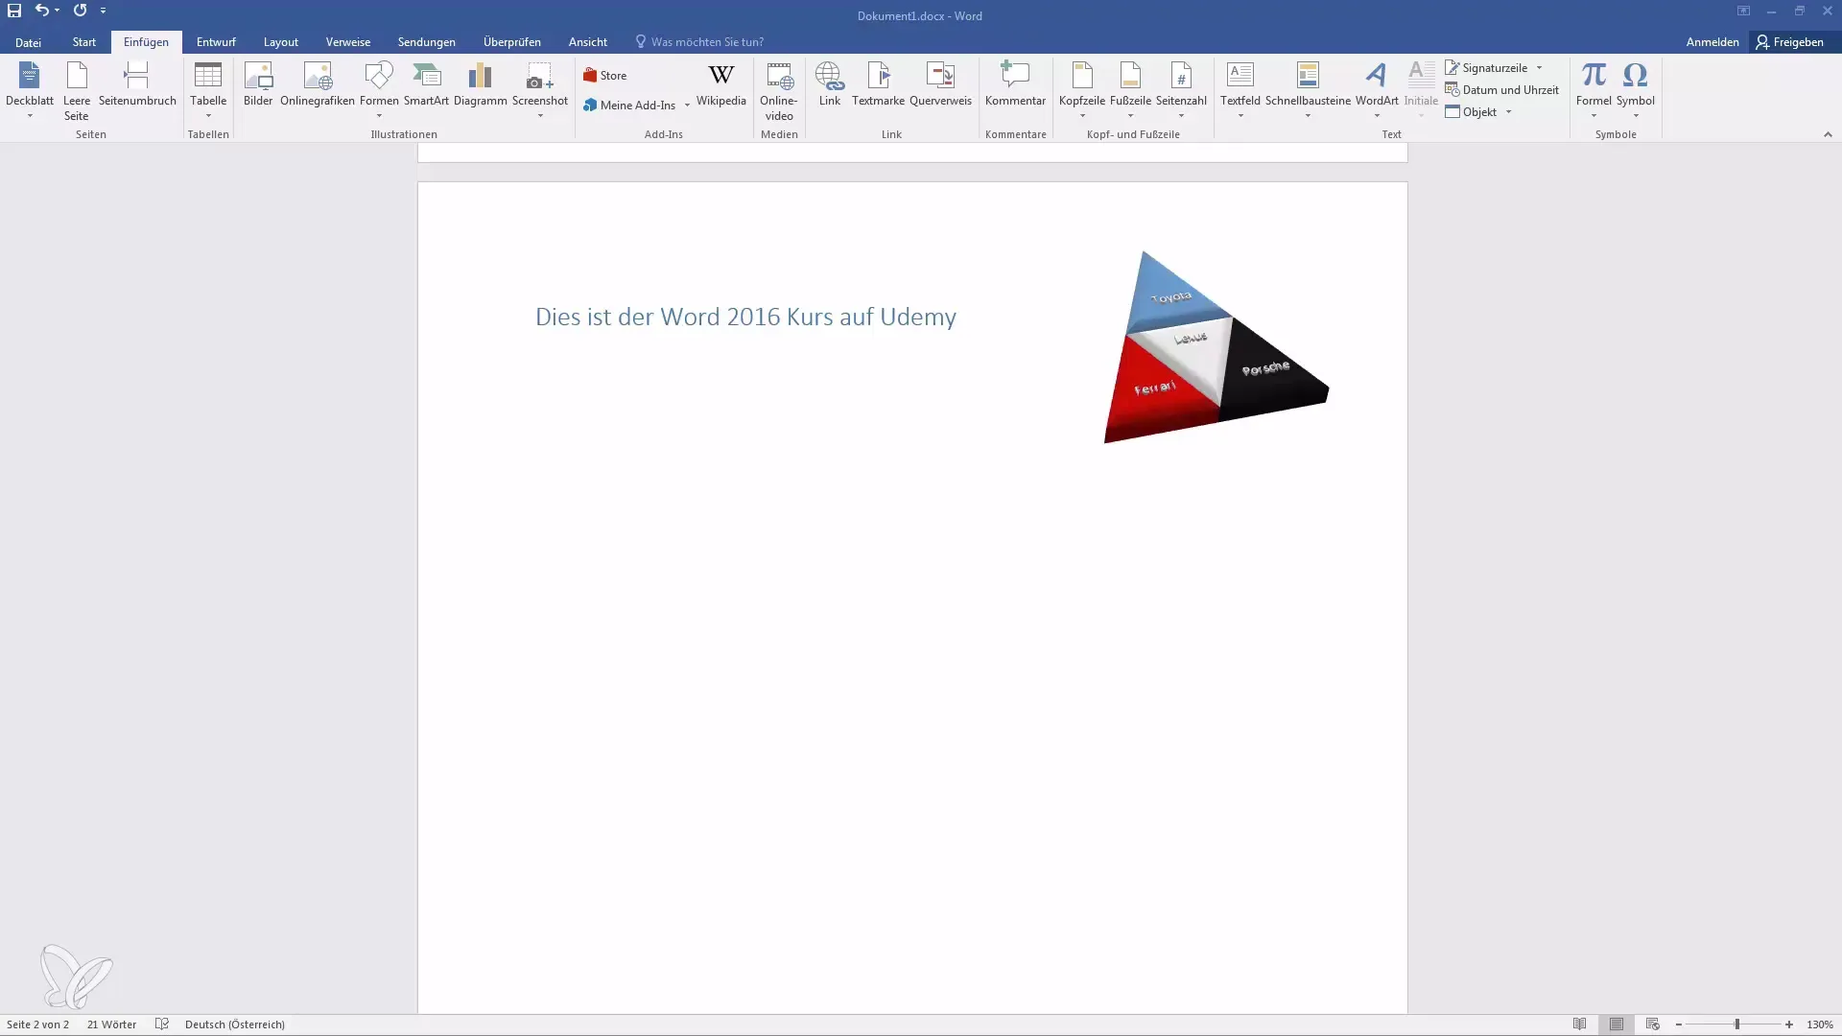Insert a Seitenumbruch page break
This screenshot has width=1842, height=1036.
pos(137,84)
